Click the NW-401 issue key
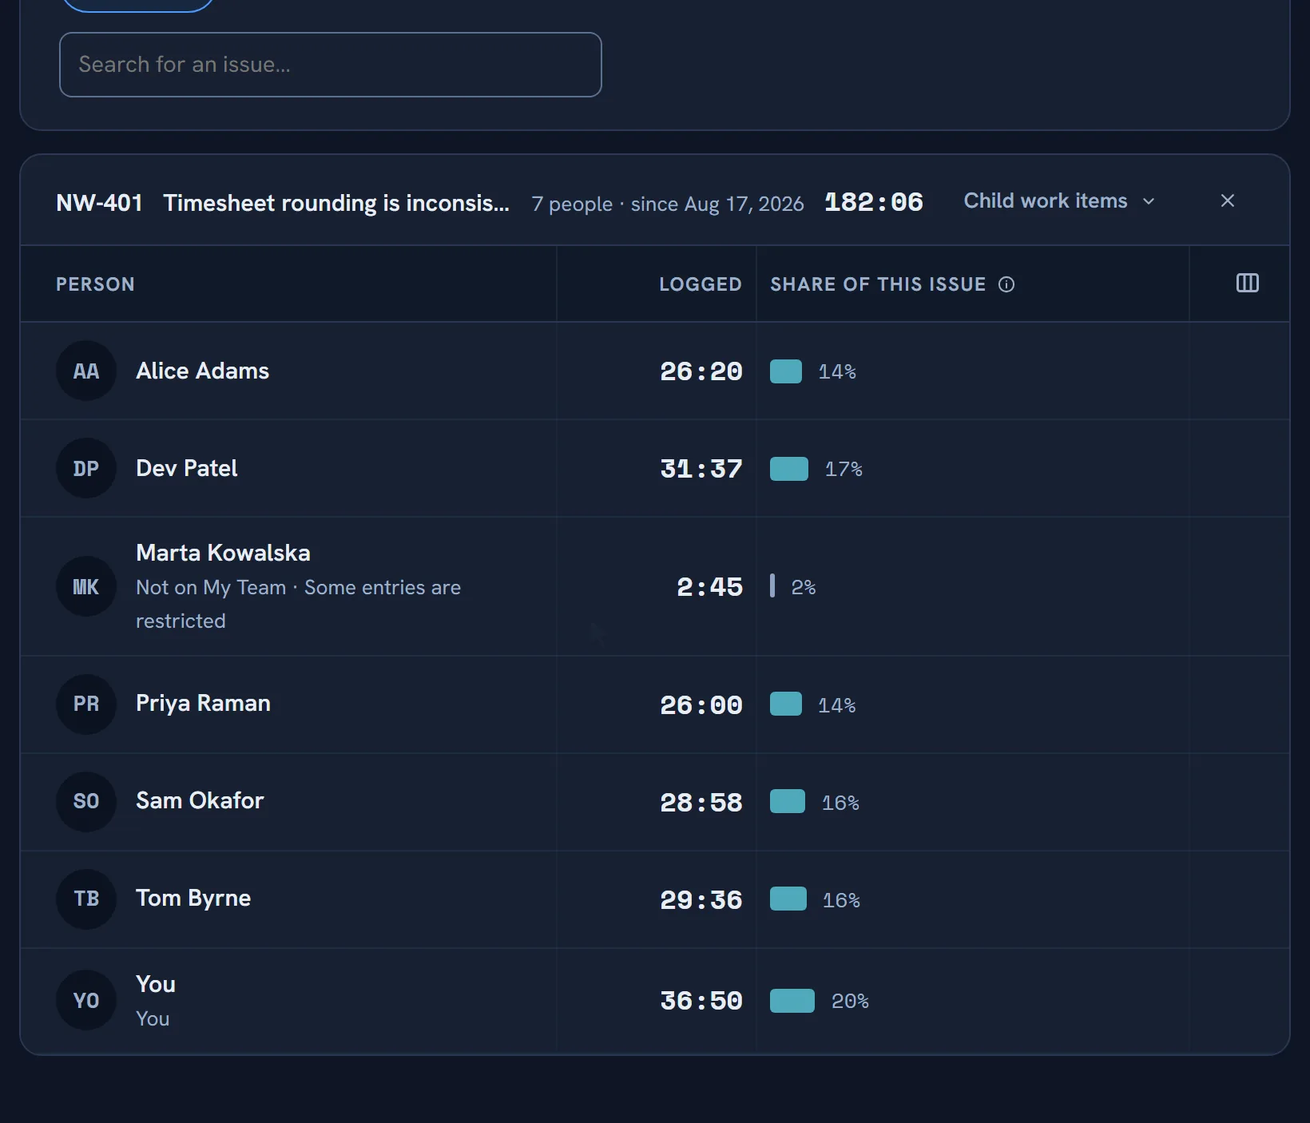 99,203
